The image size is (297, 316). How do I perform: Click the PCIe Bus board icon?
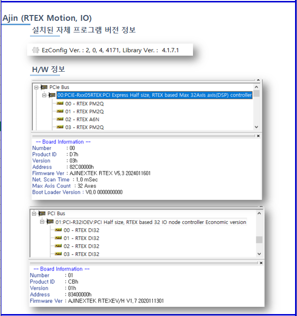(44, 87)
